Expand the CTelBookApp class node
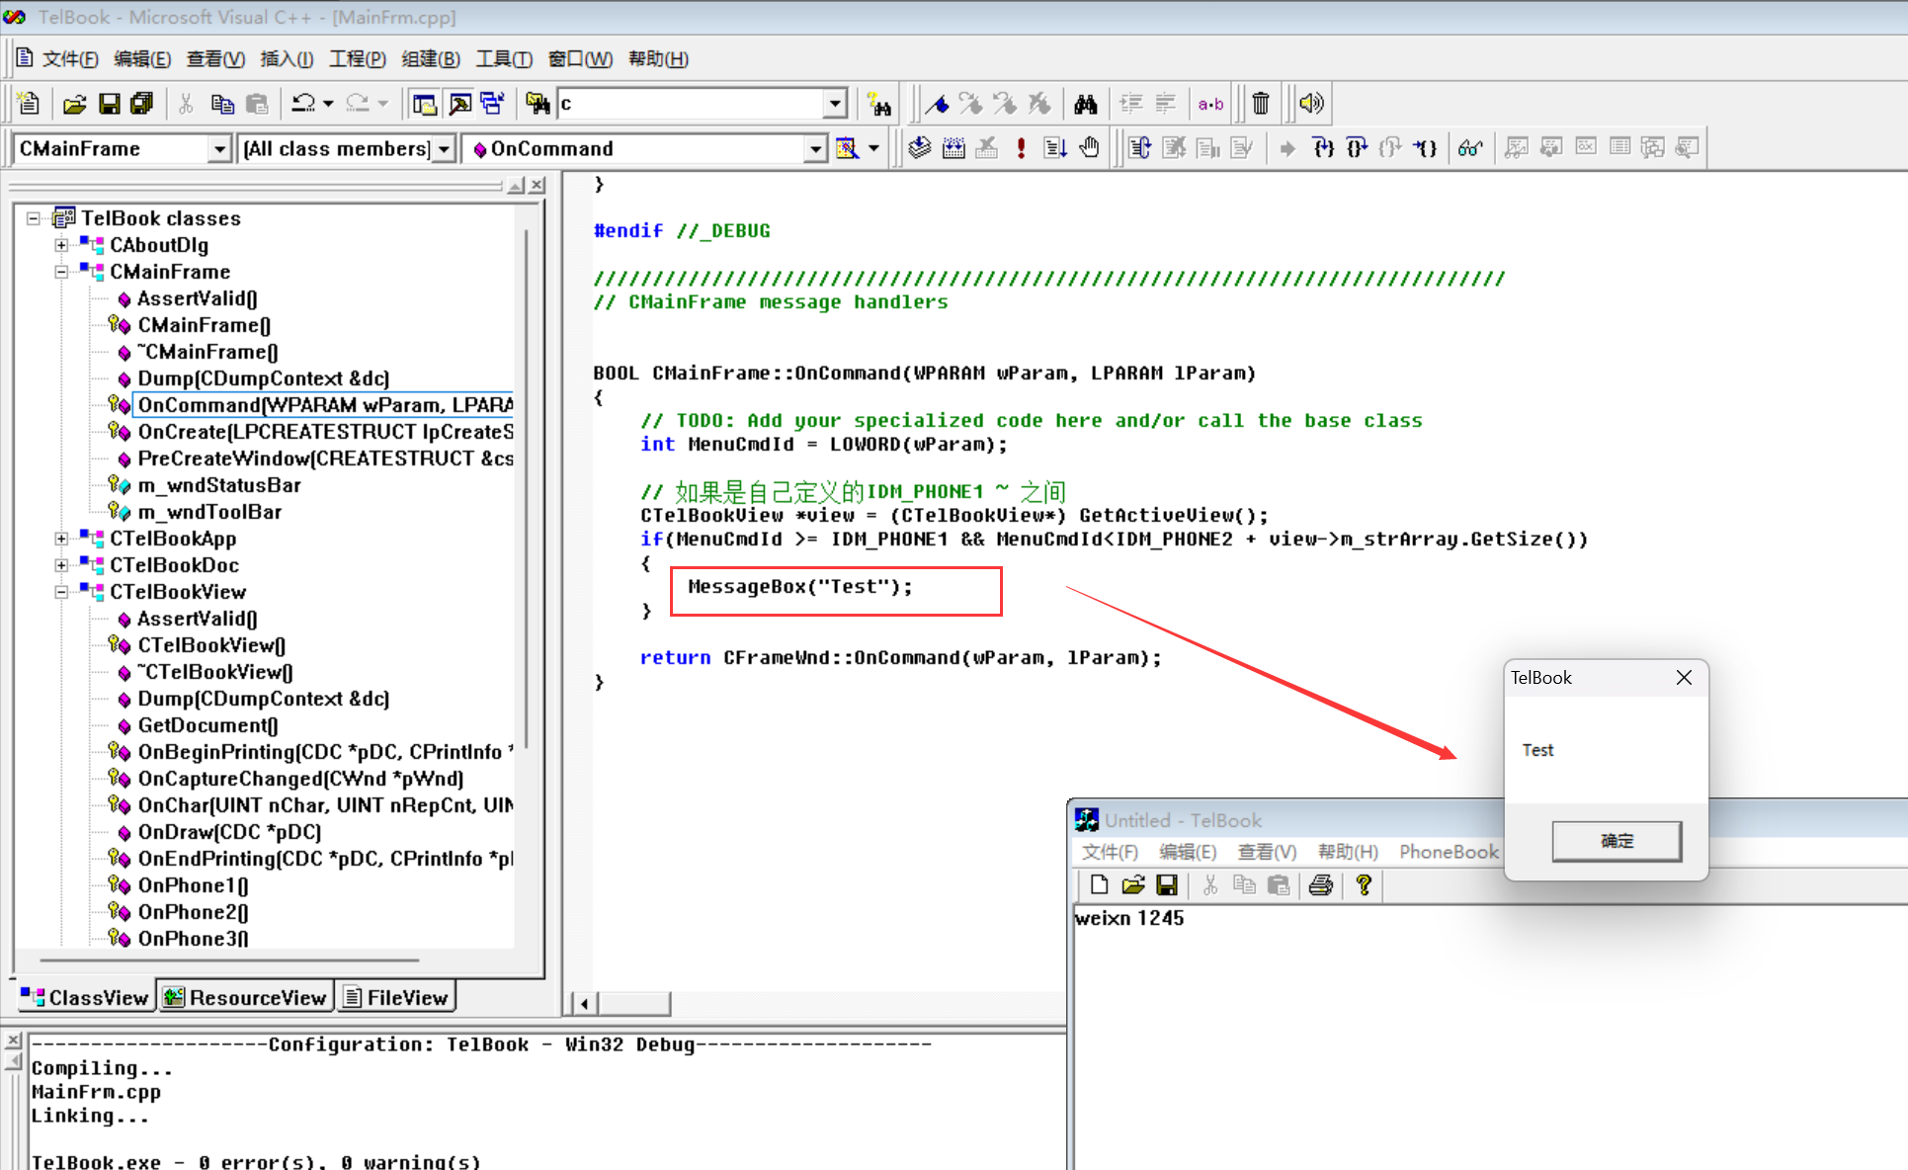This screenshot has height=1170, width=1908. 61,539
